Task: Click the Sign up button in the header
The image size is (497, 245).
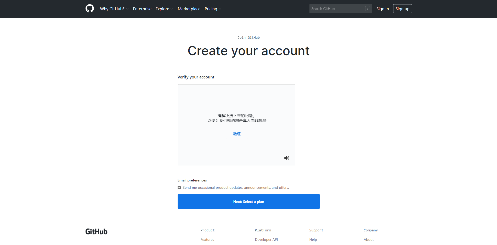Action: pos(402,9)
